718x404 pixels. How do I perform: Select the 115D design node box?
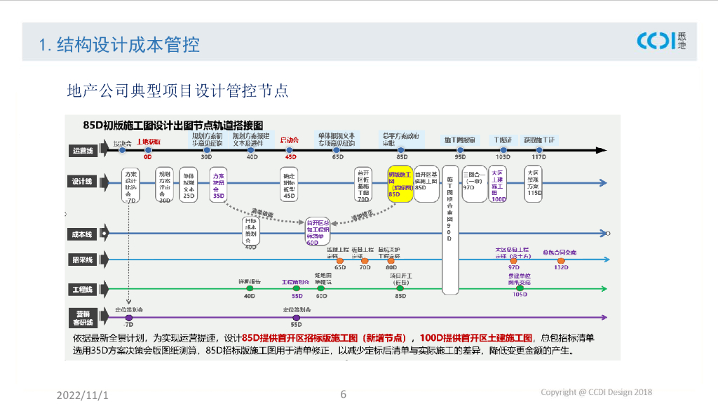tap(533, 184)
